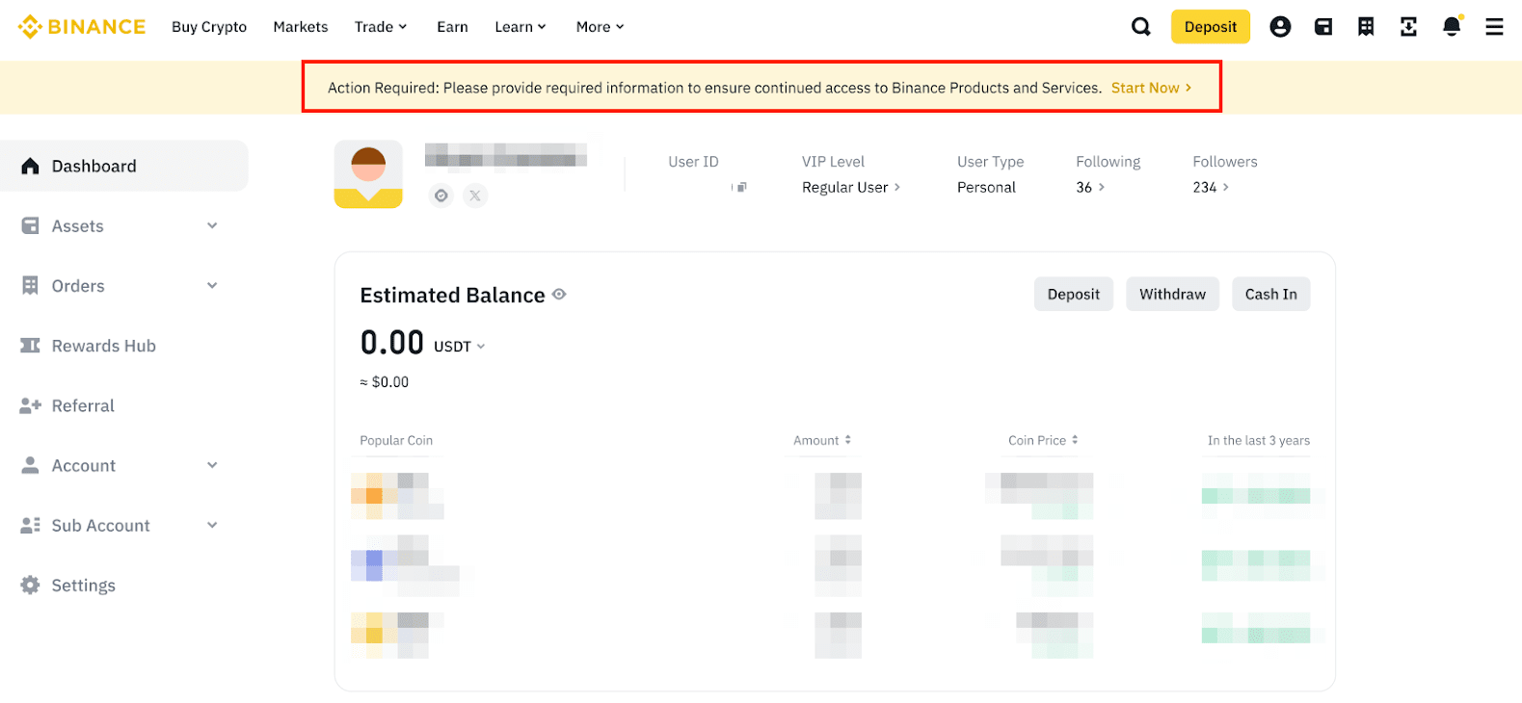Open the download app icon in header

point(1408,27)
